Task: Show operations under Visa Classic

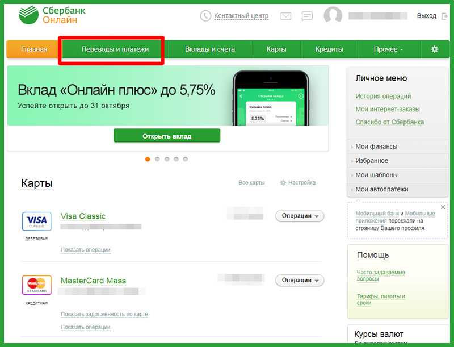Action: click(x=86, y=250)
